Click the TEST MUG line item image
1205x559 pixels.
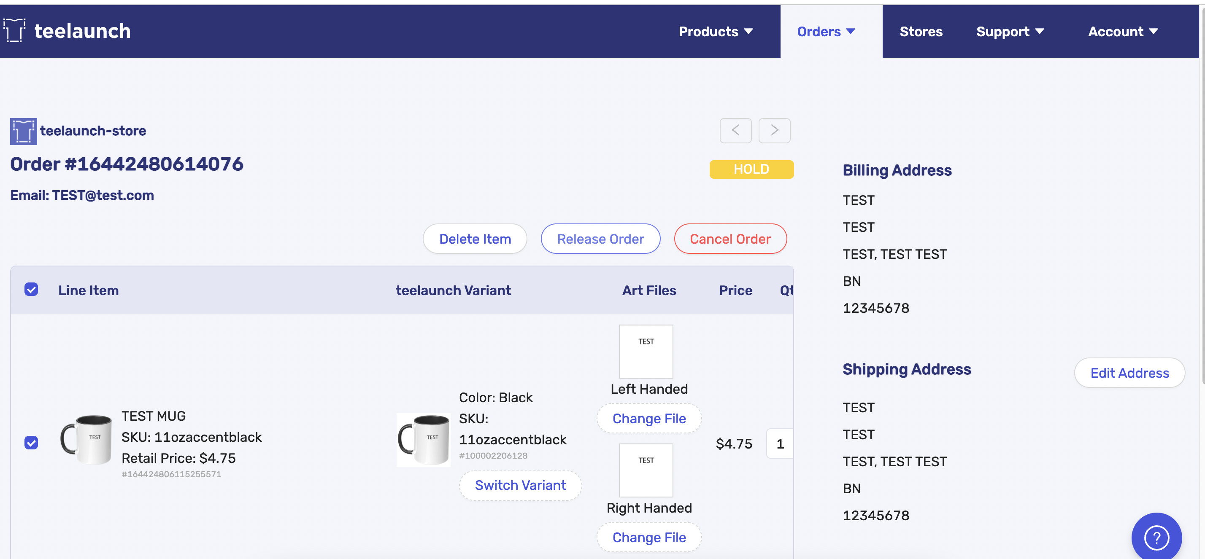[x=86, y=439]
